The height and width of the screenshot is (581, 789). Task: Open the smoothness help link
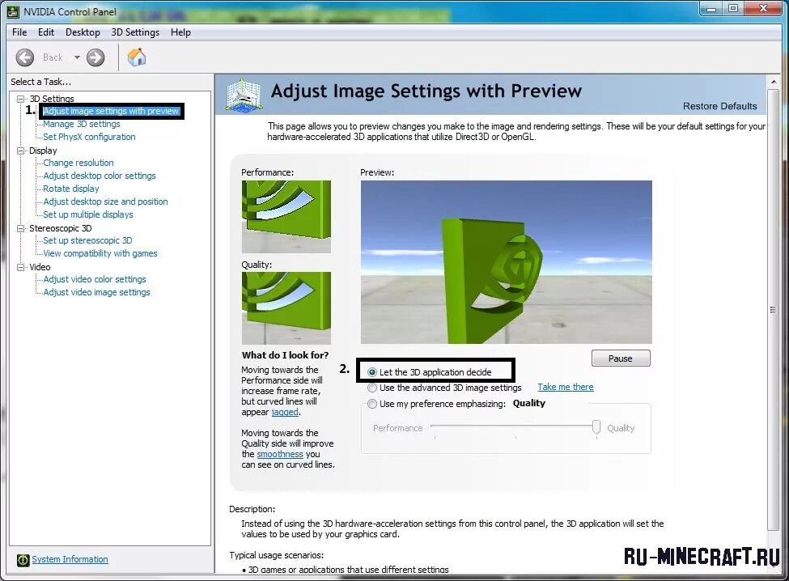coord(280,454)
